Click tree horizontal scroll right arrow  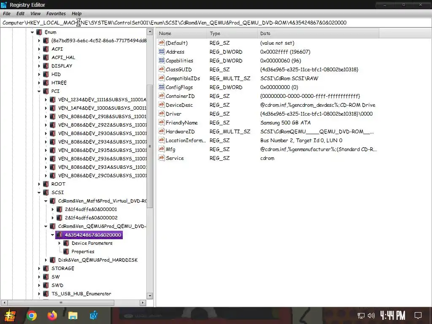pos(143,302)
